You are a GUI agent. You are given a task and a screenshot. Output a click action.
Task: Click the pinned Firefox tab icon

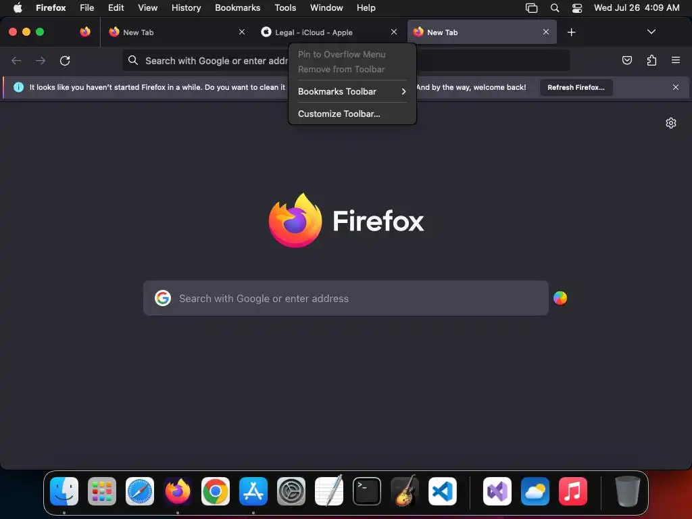(x=85, y=32)
